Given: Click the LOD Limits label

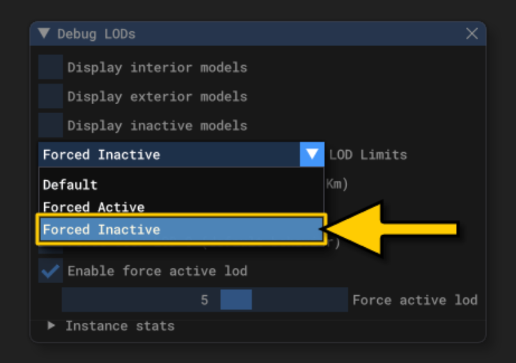Looking at the screenshot, I should coord(368,155).
